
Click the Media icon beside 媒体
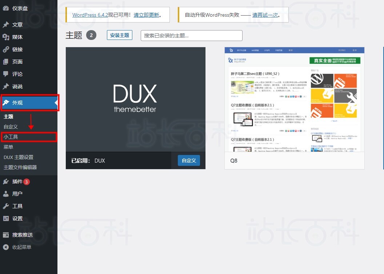click(x=6, y=37)
